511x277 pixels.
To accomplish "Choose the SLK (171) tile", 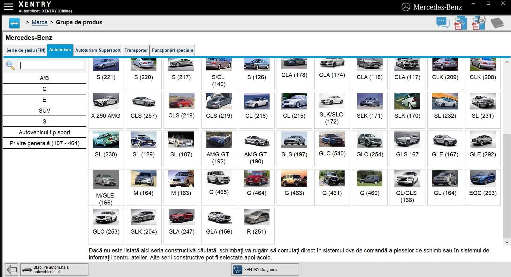I will [370, 110].
